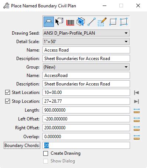Select the red grid boundary mode icon
Image resolution: width=147 pixels, height=168 pixels.
70,22
